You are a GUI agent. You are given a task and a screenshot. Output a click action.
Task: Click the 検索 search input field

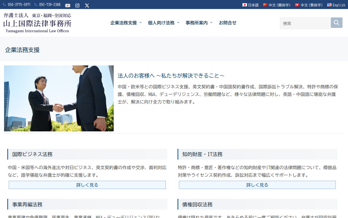[305, 23]
